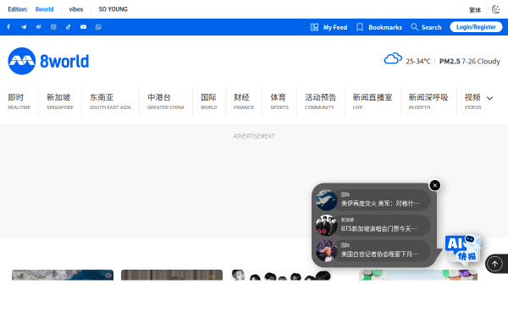Open the 8world Facebook page icon
Image resolution: width=508 pixels, height=317 pixels.
pos(8,27)
